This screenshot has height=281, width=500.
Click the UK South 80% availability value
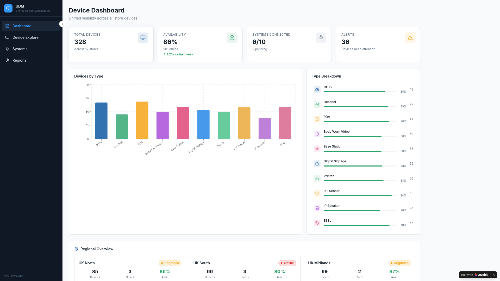[280, 272]
